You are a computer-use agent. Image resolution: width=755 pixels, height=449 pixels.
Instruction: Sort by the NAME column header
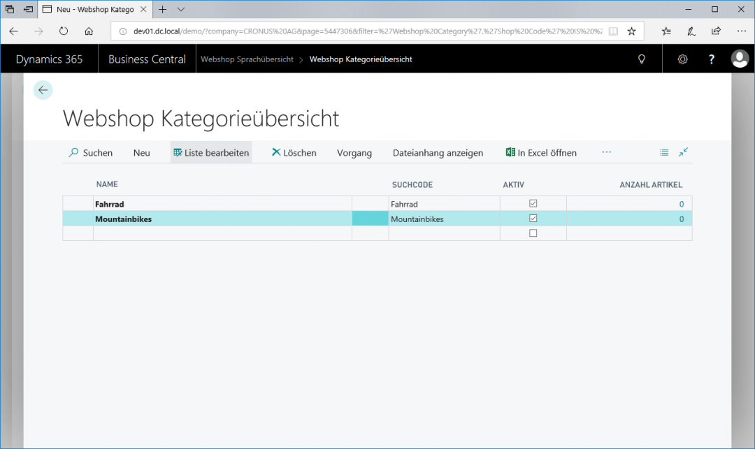tap(107, 184)
